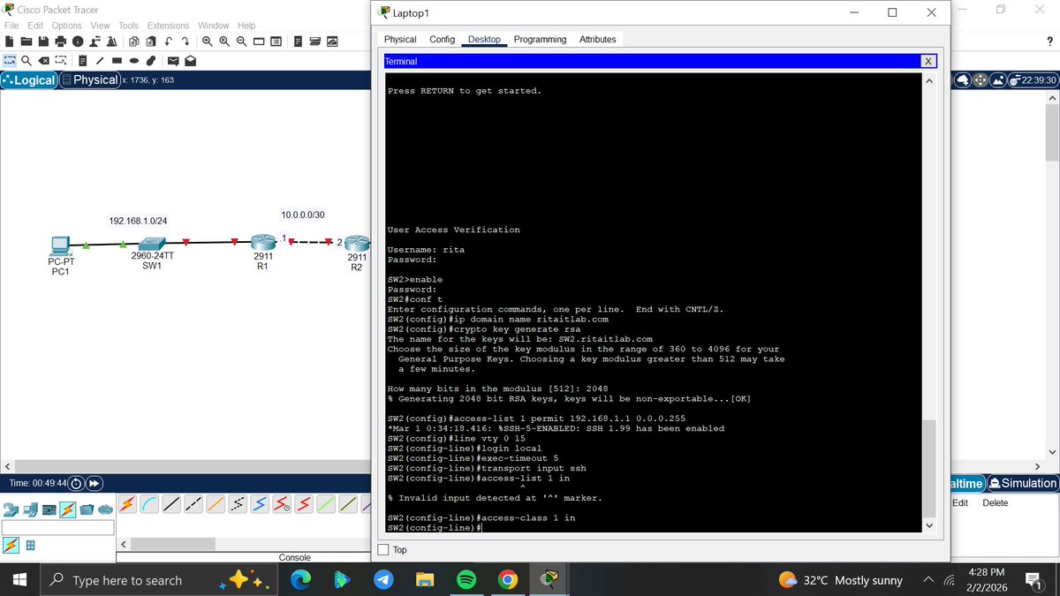Select the End Devices category icon
1060x596 pixels.
click(30, 509)
